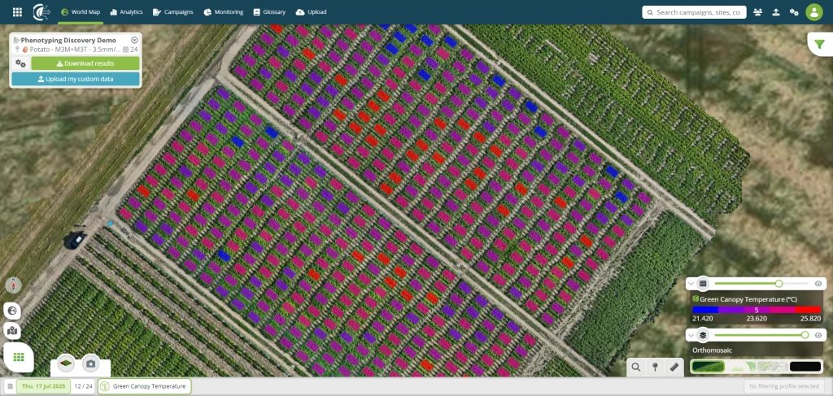Open the World Map tab
833x396 pixels.
[81, 11]
